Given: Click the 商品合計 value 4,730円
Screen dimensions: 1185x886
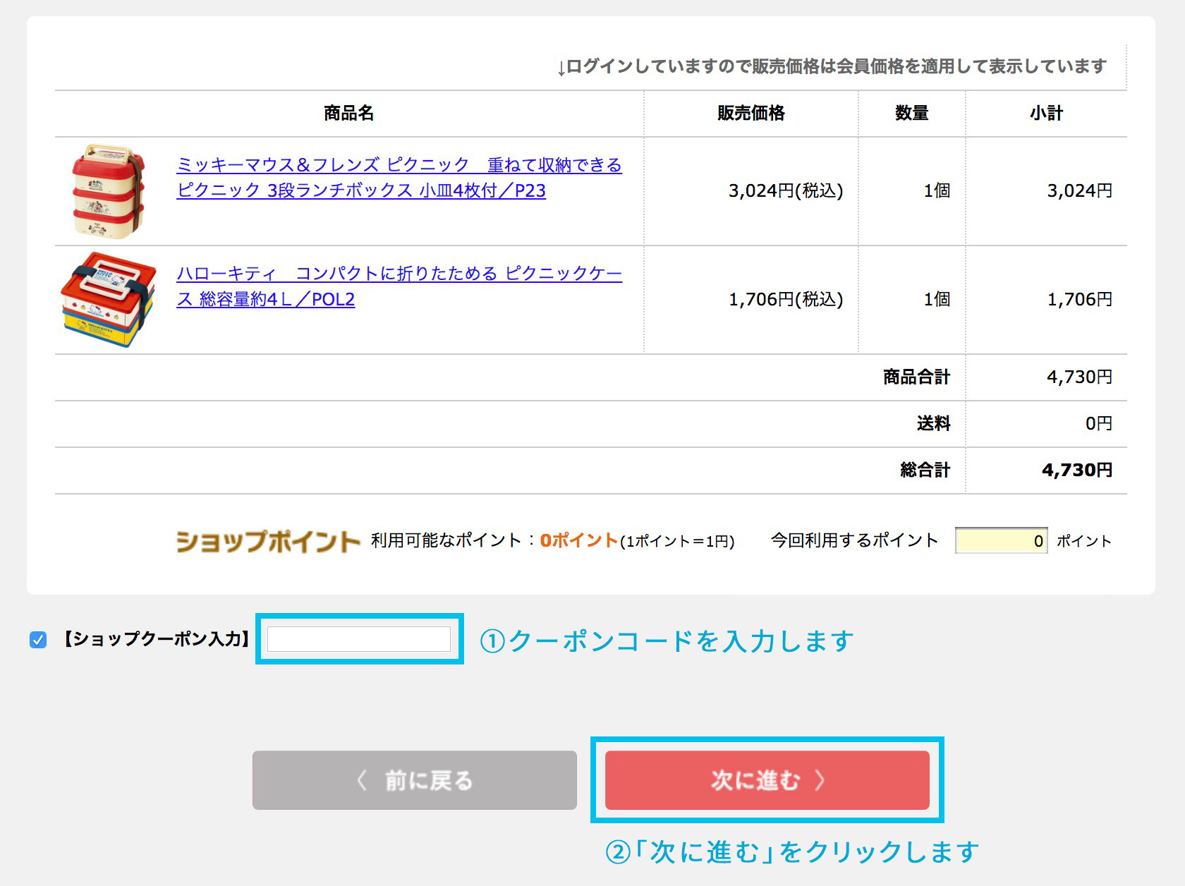Looking at the screenshot, I should point(1079,377).
